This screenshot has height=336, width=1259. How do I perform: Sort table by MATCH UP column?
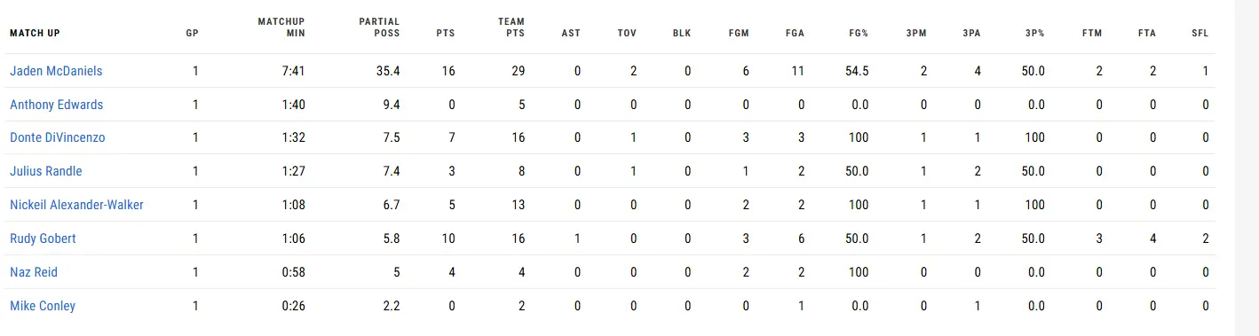35,34
